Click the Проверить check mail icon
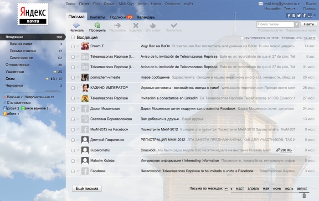 click(x=97, y=25)
